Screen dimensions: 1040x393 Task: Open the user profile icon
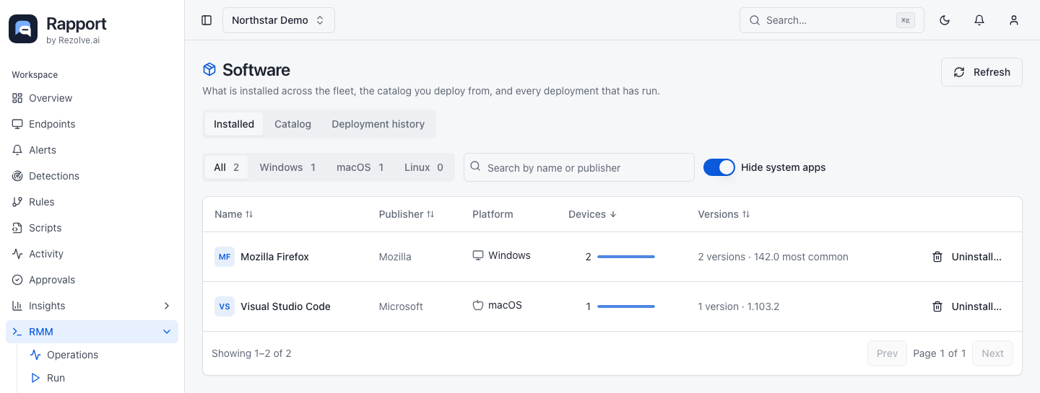pos(1014,20)
